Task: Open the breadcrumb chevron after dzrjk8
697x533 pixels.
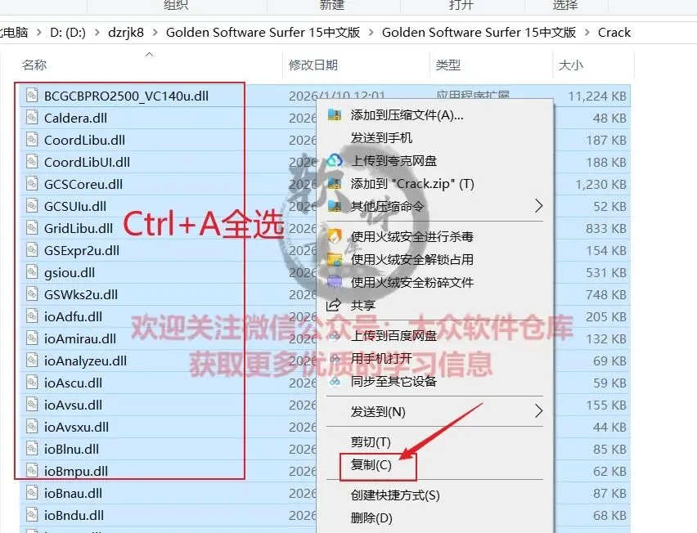Action: point(155,33)
